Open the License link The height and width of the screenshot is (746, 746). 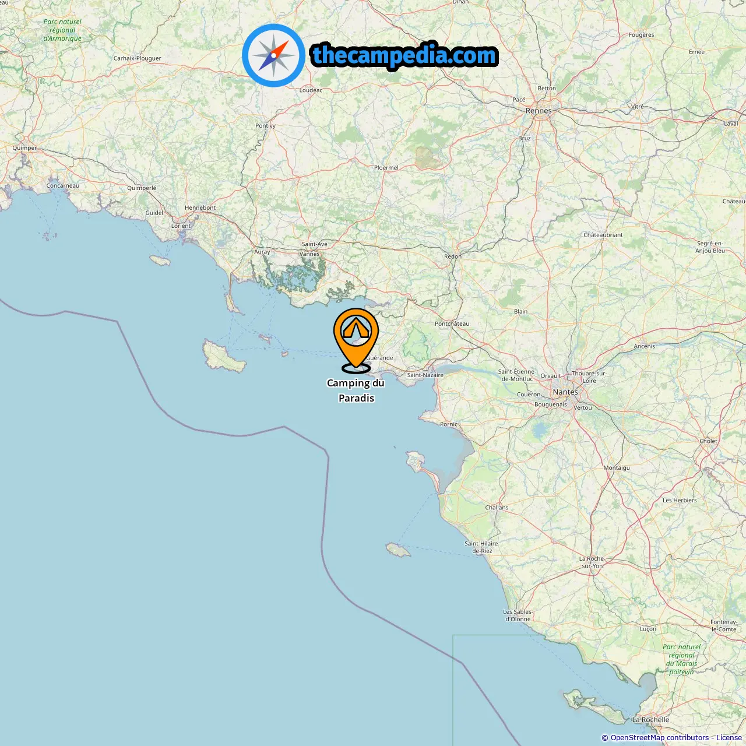(x=729, y=738)
